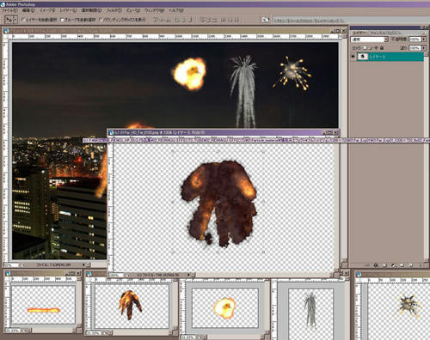Lock transparent pixels in the Layers panel
The width and height of the screenshot is (430, 340).
(365, 48)
